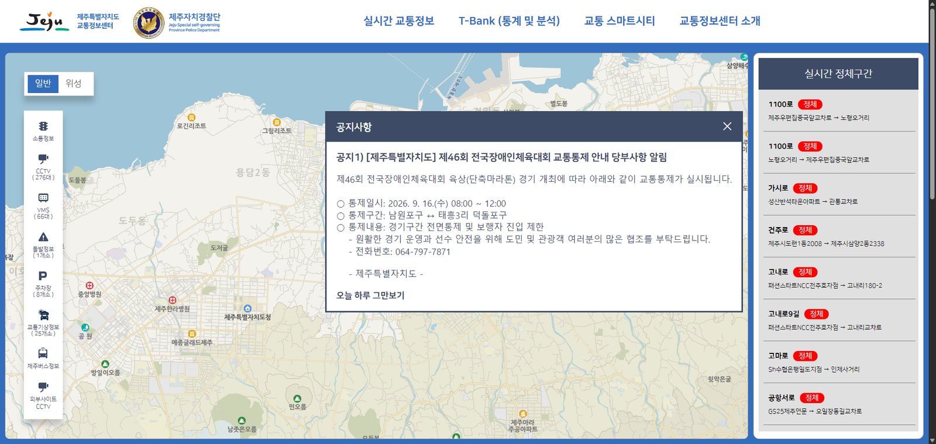936x444 pixels.
Task: Click the Jeju logo in header
Action: 44,22
